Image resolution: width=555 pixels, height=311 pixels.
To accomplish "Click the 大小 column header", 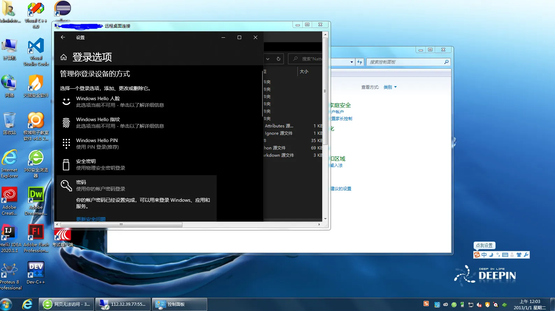I will (304, 72).
